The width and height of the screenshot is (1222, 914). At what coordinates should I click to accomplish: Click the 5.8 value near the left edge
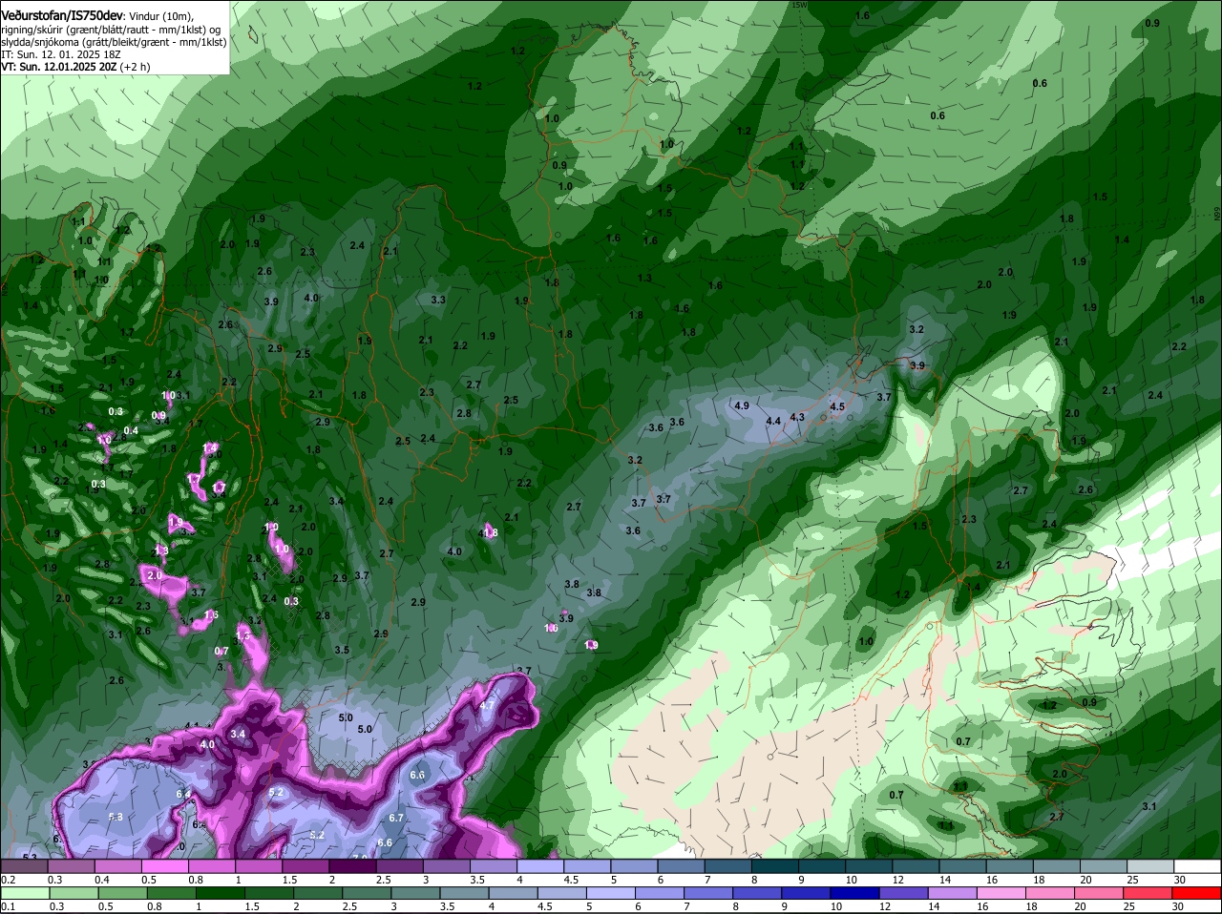116,817
